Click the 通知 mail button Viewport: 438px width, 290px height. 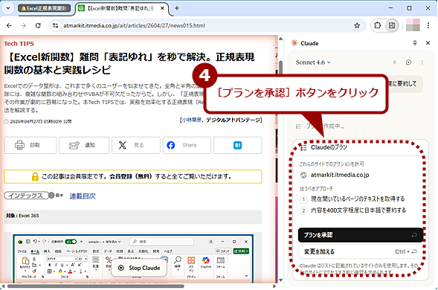(x=84, y=145)
